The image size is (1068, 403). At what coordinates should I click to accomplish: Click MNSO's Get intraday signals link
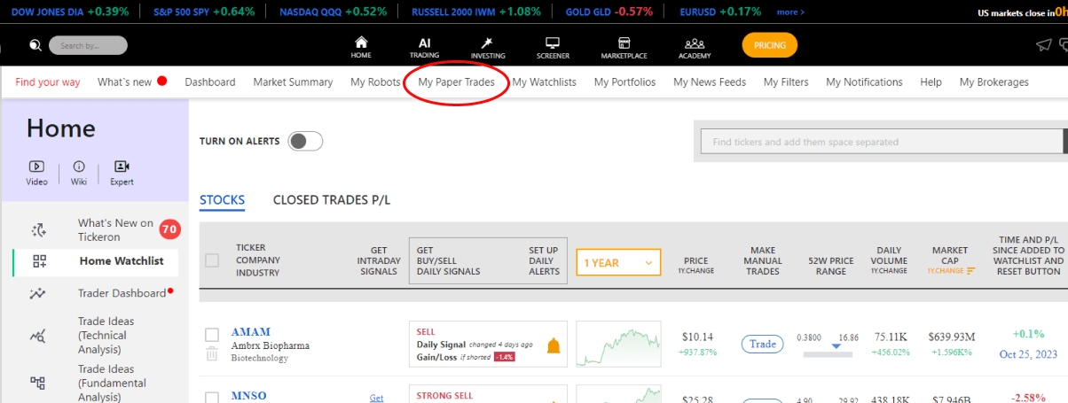(x=376, y=398)
